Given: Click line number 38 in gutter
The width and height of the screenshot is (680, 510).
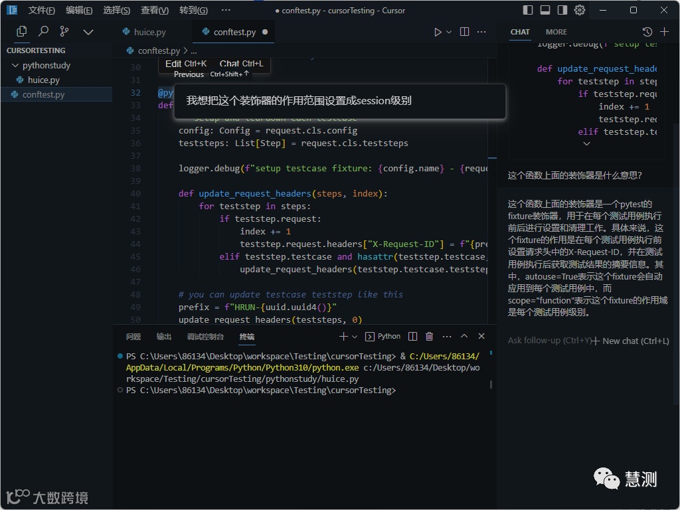Looking at the screenshot, I should pos(135,168).
